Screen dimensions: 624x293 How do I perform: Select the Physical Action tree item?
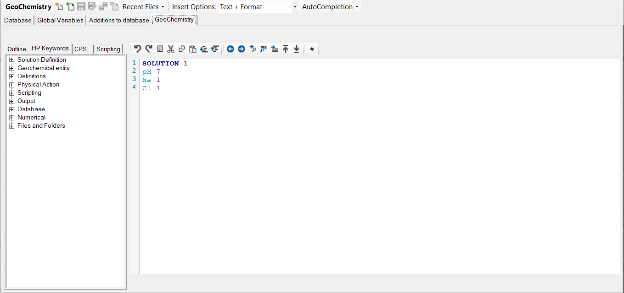(x=38, y=85)
